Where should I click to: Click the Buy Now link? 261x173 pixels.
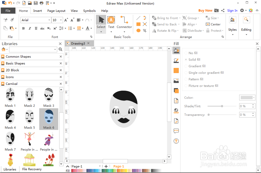(x=205, y=10)
